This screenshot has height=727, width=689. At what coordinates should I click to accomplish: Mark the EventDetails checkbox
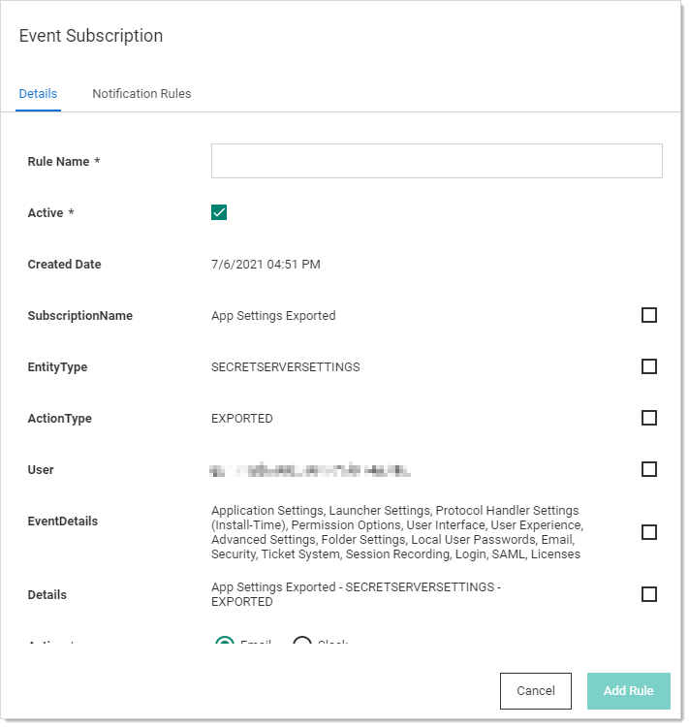pyautogui.click(x=649, y=532)
